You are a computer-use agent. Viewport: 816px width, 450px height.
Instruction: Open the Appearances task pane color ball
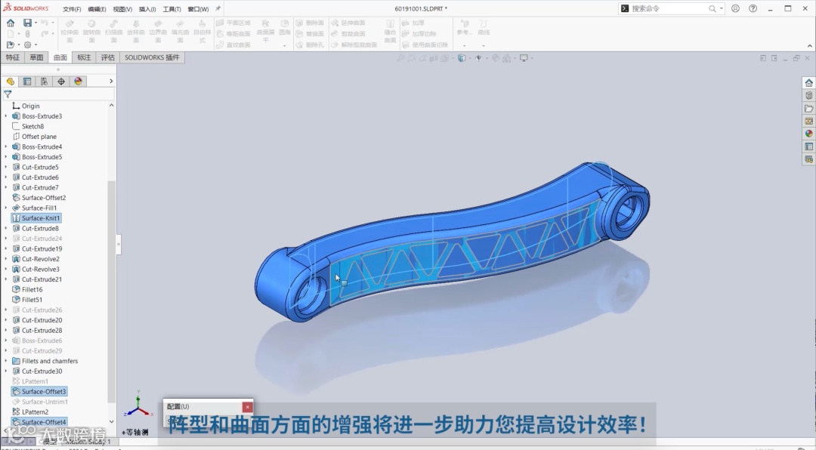pos(808,134)
